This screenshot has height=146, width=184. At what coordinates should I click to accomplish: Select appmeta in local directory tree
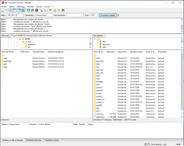pos(31,44)
